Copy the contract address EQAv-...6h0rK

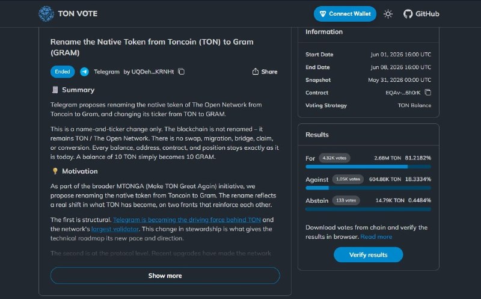click(428, 93)
